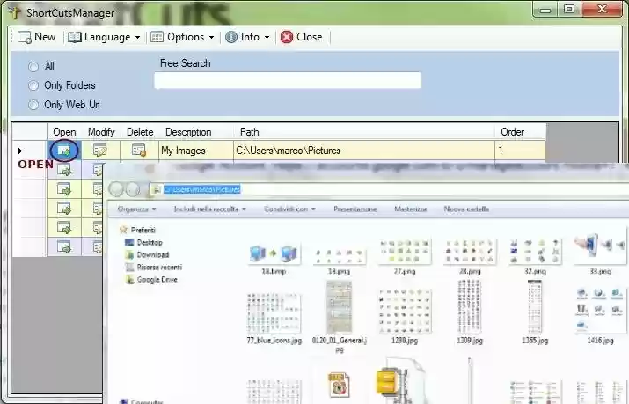The width and height of the screenshot is (629, 404).
Task: Click the Delete column header
Action: pos(140,132)
